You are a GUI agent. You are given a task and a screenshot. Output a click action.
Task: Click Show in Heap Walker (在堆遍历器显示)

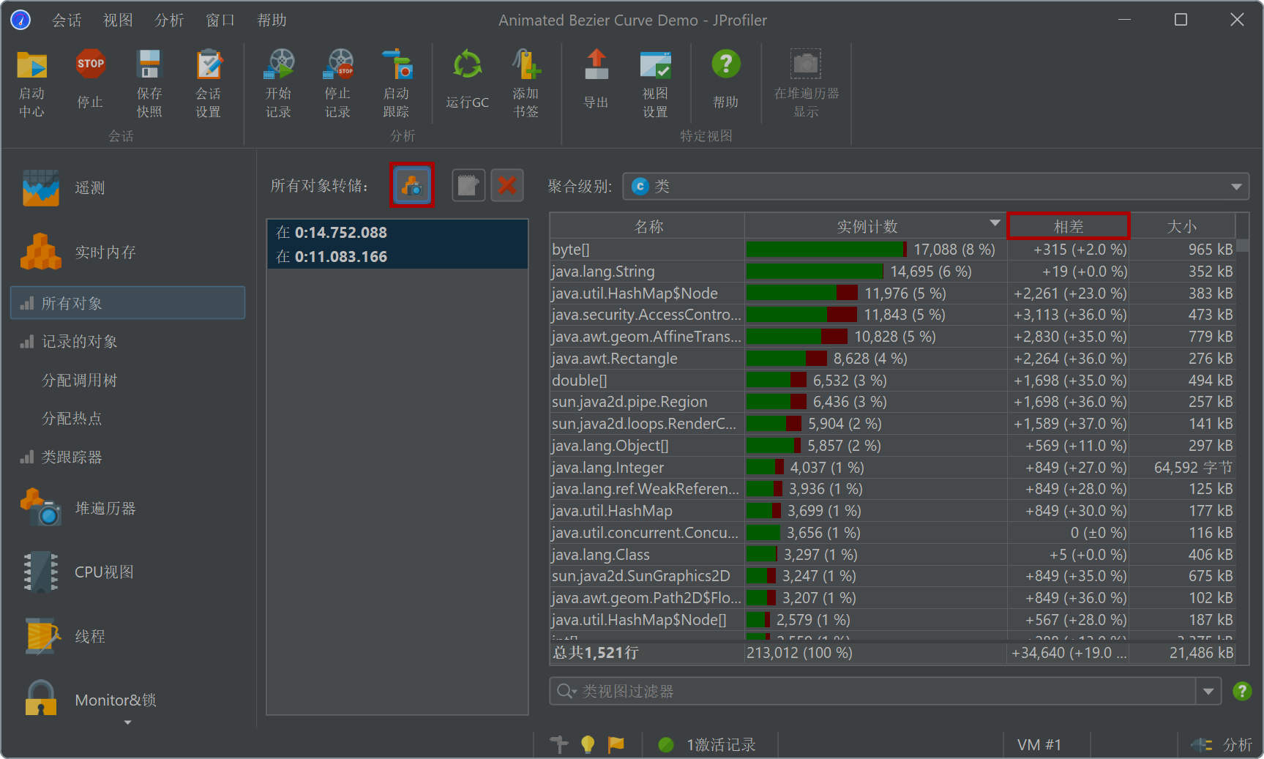click(x=807, y=83)
